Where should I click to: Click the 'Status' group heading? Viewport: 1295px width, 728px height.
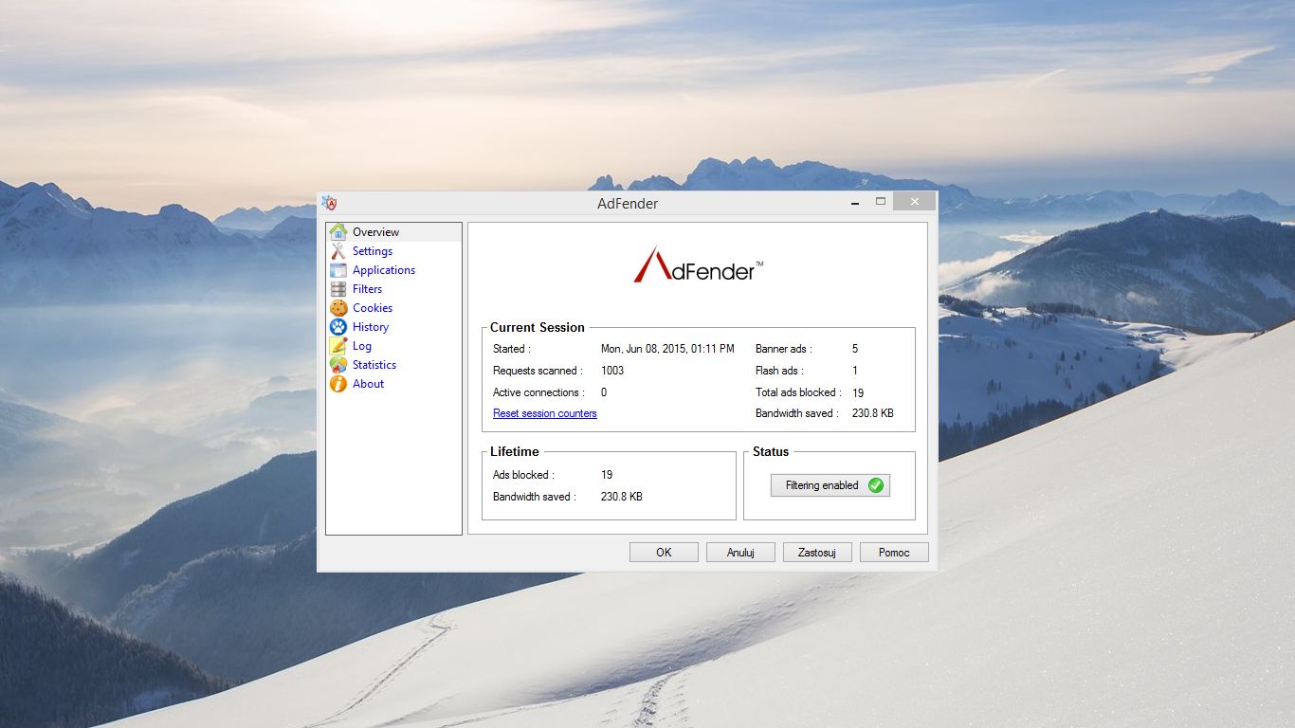tap(771, 452)
